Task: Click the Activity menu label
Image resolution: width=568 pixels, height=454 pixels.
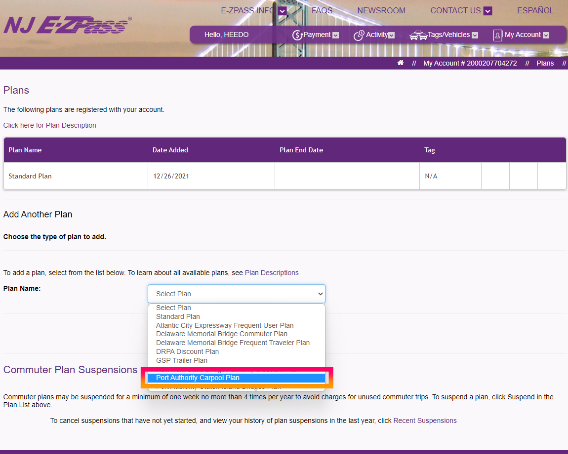Action: pyautogui.click(x=377, y=35)
